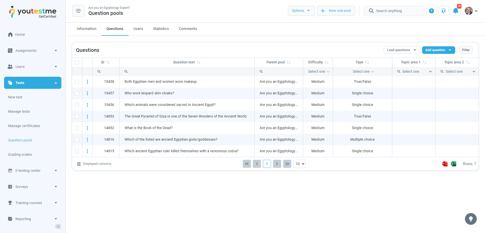Image resolution: width=485 pixels, height=233 pixels.
Task: Switch to the Statistics tab
Action: [x=161, y=29]
